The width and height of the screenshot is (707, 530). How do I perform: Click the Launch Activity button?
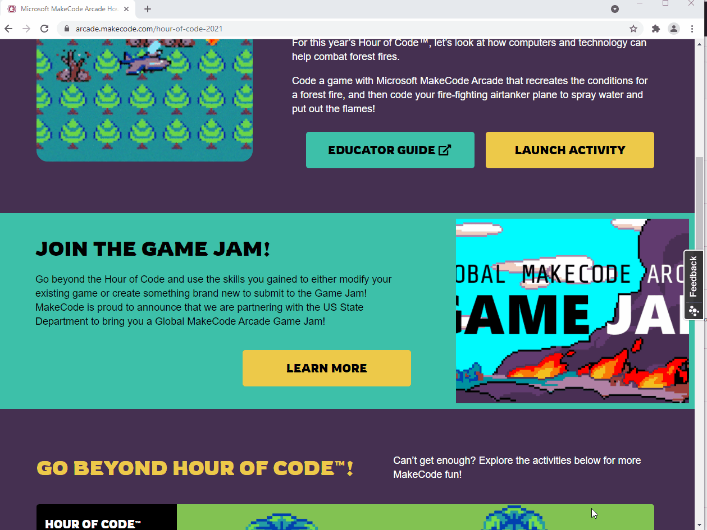pyautogui.click(x=570, y=150)
